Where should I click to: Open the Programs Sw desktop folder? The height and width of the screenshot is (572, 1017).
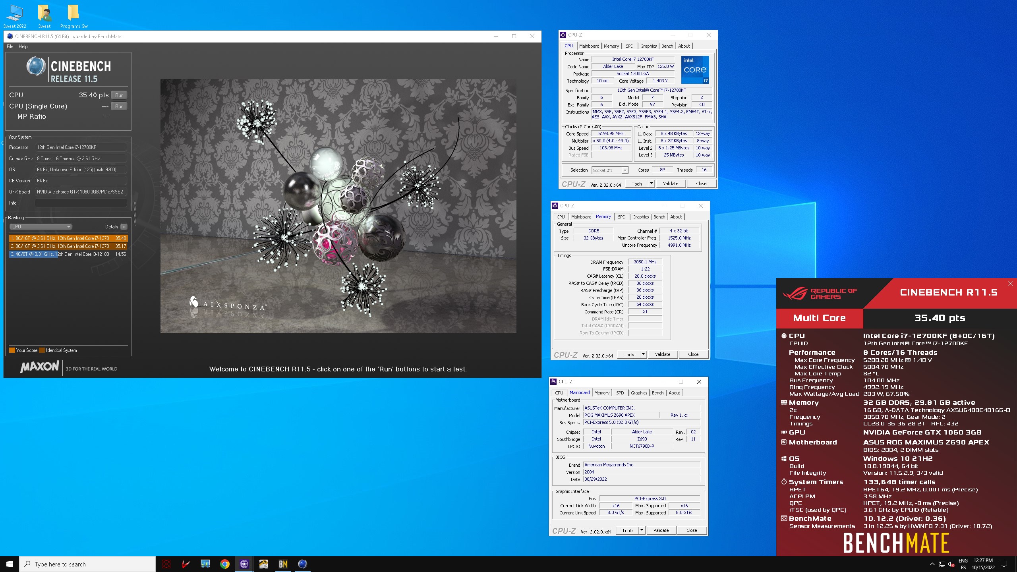(x=74, y=16)
